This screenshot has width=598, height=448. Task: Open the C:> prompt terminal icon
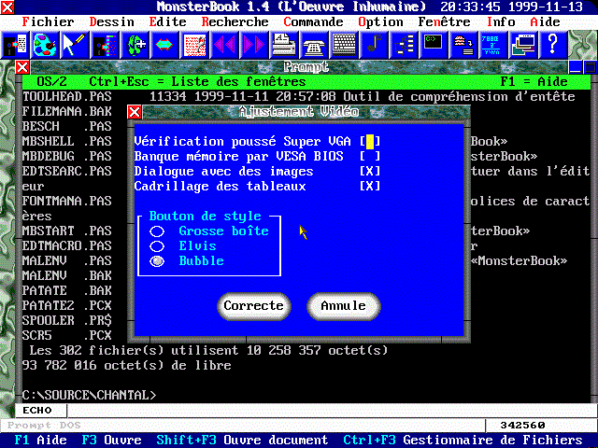[x=434, y=45]
